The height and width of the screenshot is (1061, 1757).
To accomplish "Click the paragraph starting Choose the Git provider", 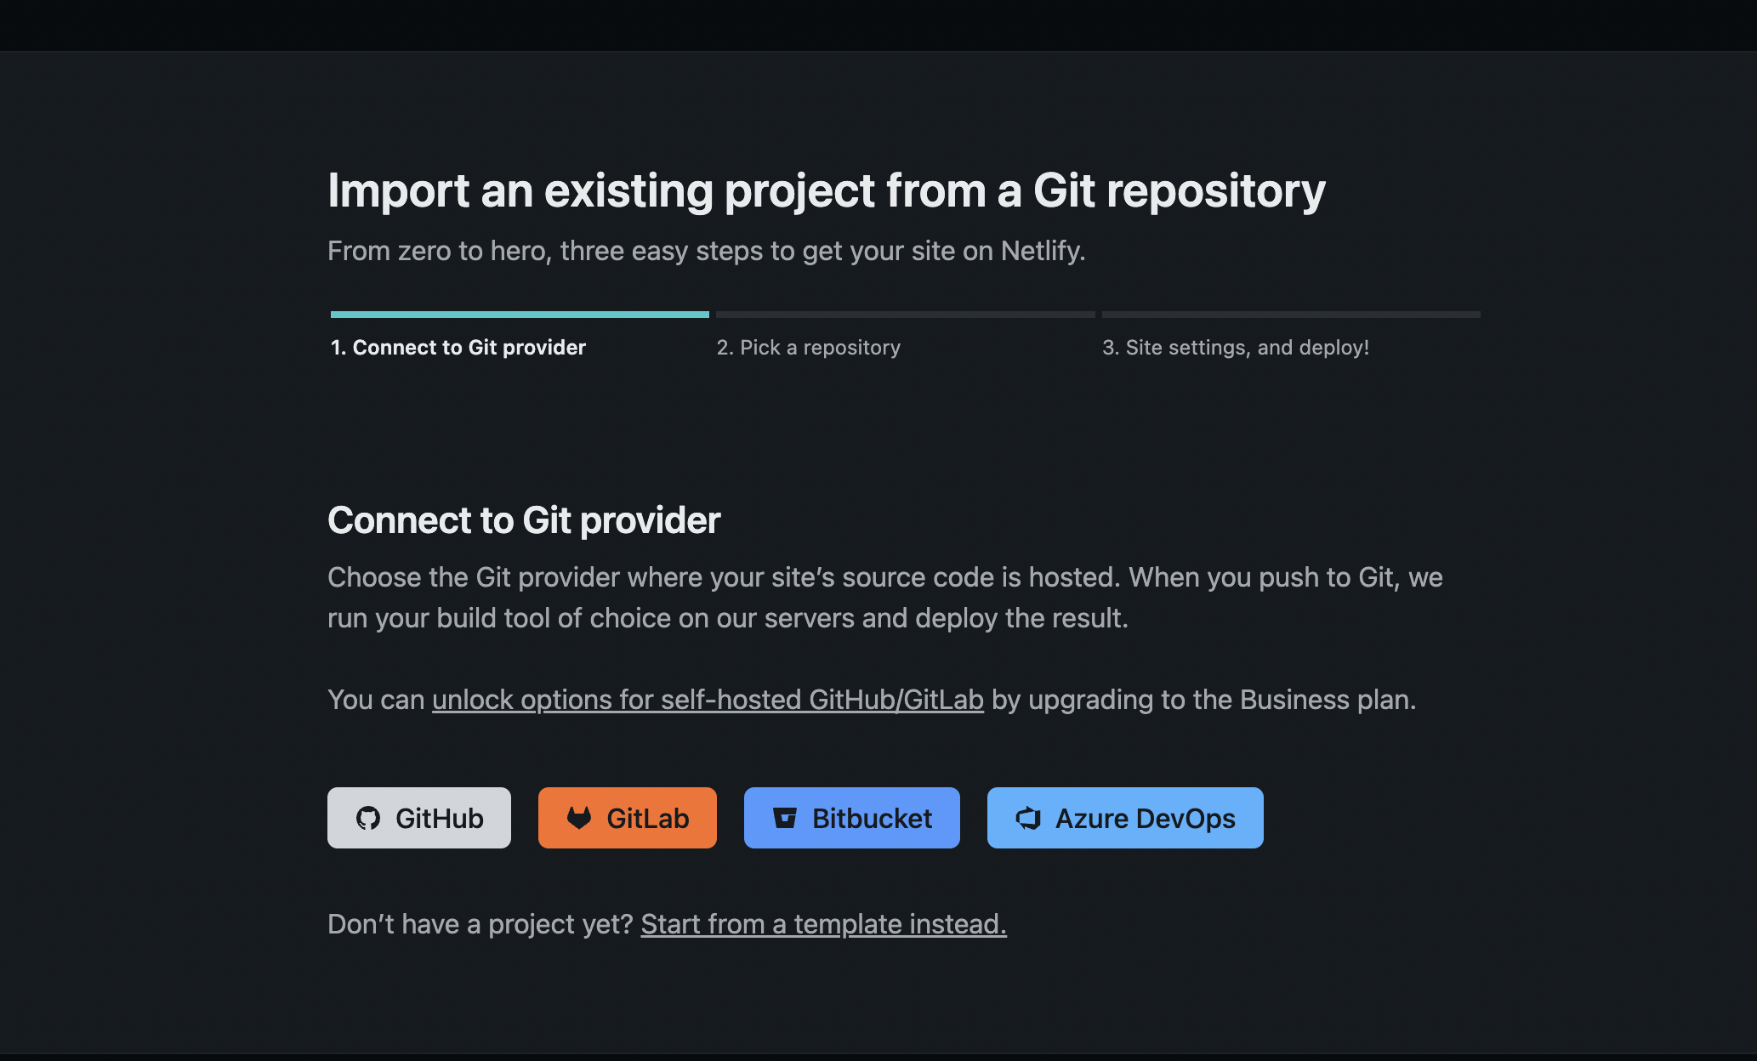I will coord(885,598).
